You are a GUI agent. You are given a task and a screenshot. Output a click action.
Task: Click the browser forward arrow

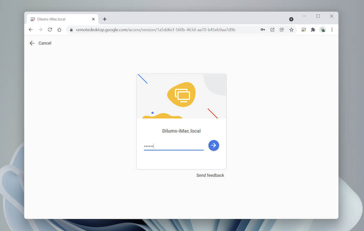[x=40, y=30]
